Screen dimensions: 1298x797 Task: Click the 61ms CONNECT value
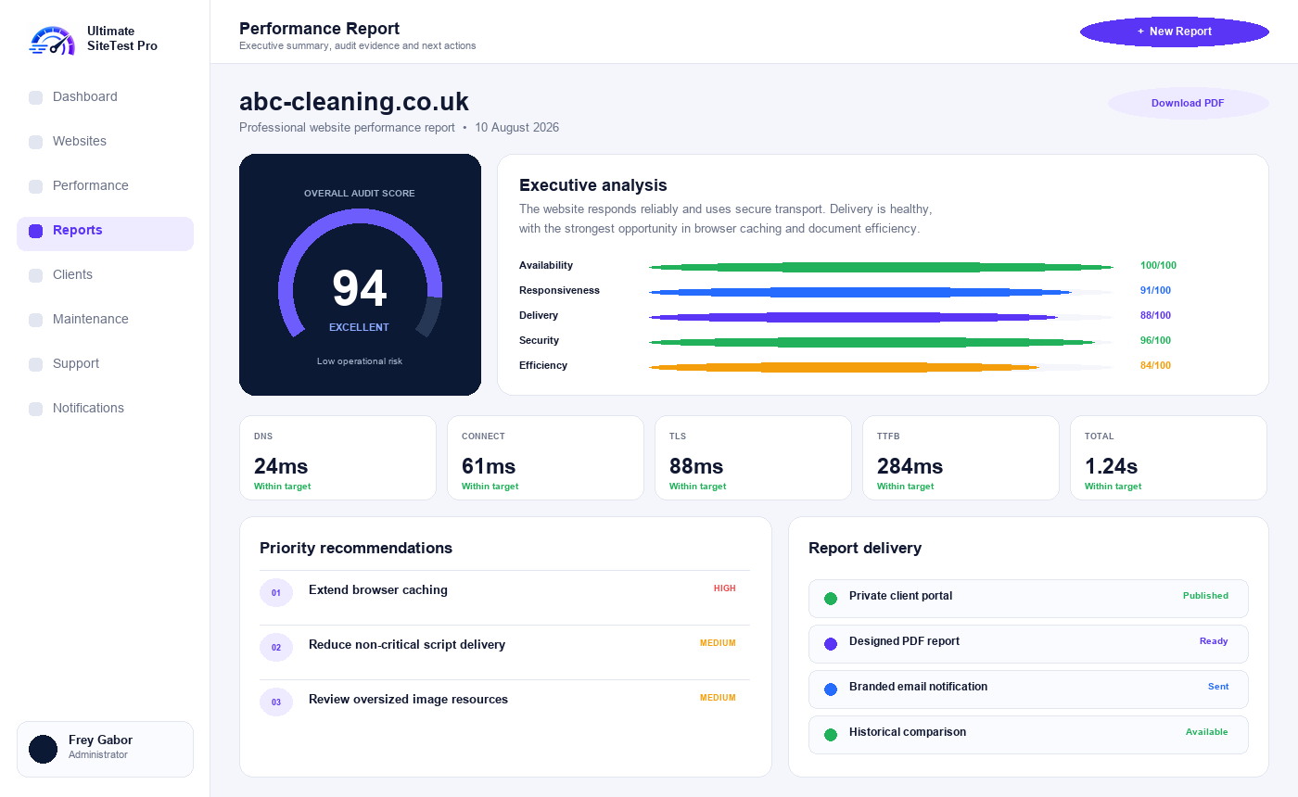coord(489,466)
